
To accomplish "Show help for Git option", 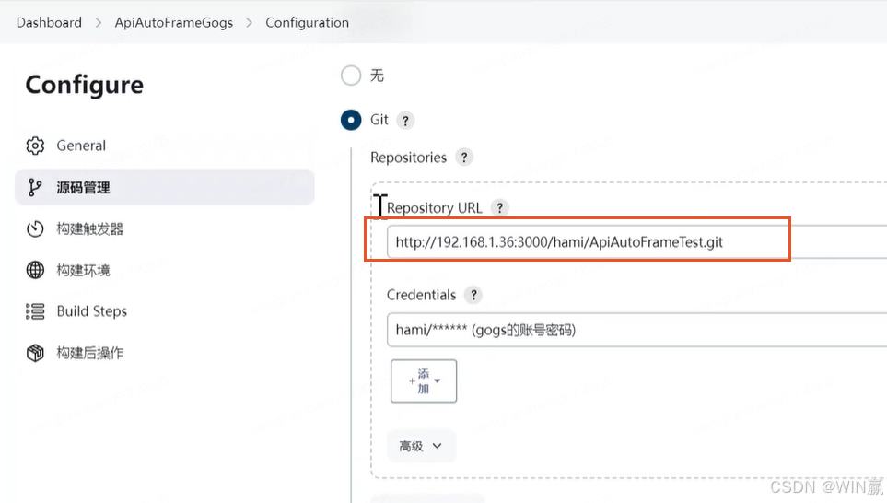I will [405, 120].
